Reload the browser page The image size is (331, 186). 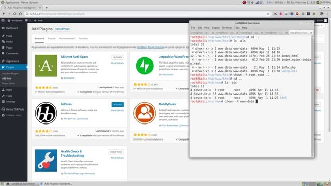pos(15,14)
